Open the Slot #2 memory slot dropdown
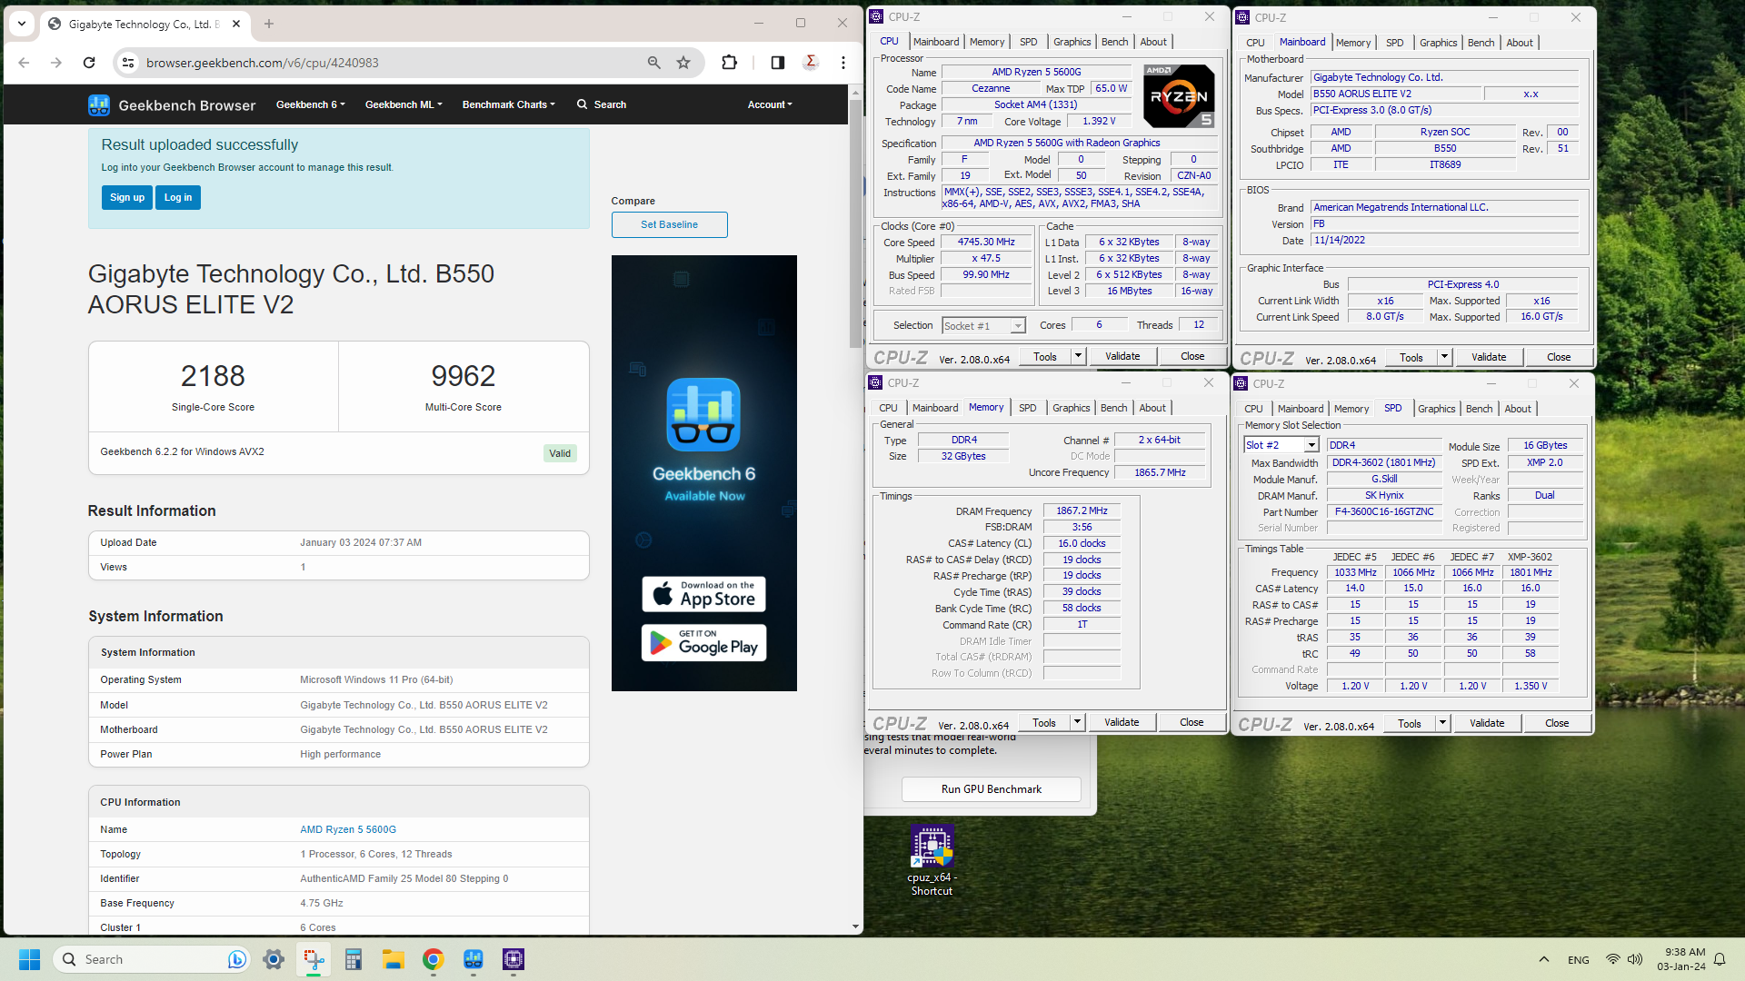Screen dimensions: 1745x981 pyautogui.click(x=1281, y=445)
